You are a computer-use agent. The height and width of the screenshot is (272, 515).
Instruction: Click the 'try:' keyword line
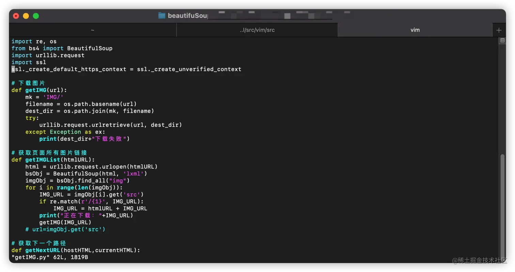point(32,118)
